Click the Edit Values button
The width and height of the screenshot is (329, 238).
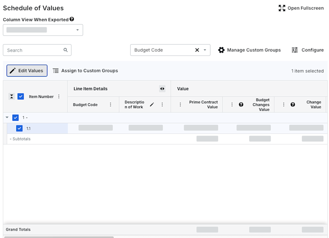coord(27,70)
